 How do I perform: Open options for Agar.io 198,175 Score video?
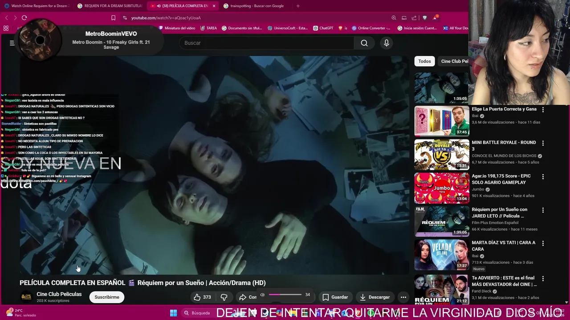(x=543, y=176)
